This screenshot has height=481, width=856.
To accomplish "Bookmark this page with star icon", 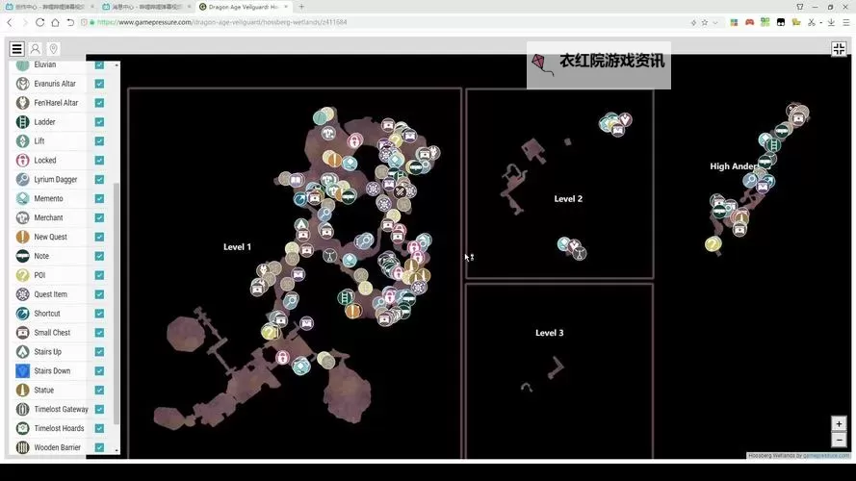I will (x=704, y=22).
